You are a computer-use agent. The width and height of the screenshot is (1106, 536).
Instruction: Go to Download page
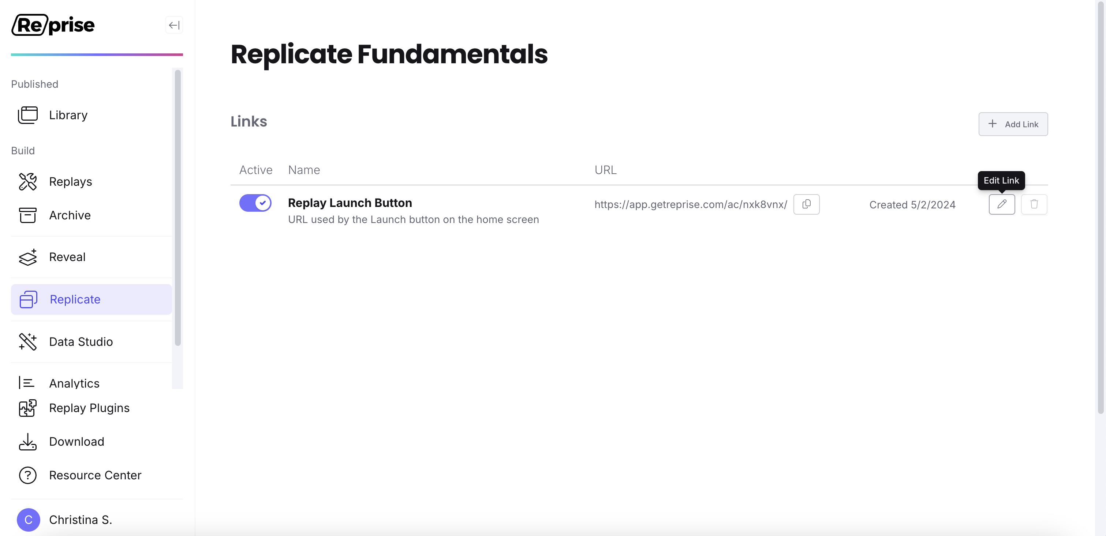coord(91,442)
